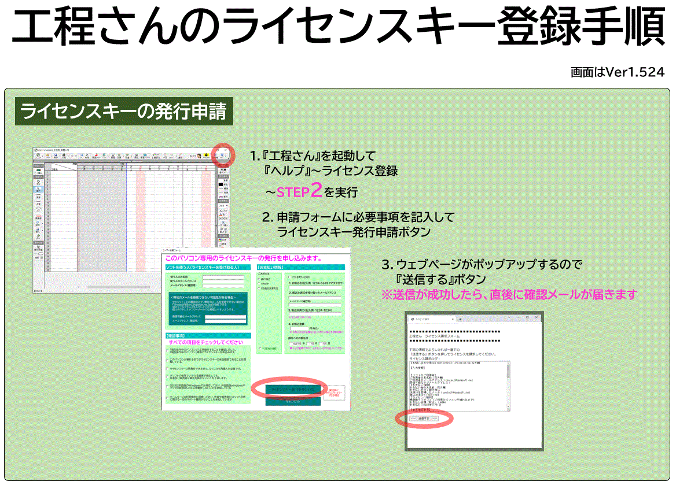Open the payment month dropdown
Screen dimensions: 676x485
coord(311,344)
